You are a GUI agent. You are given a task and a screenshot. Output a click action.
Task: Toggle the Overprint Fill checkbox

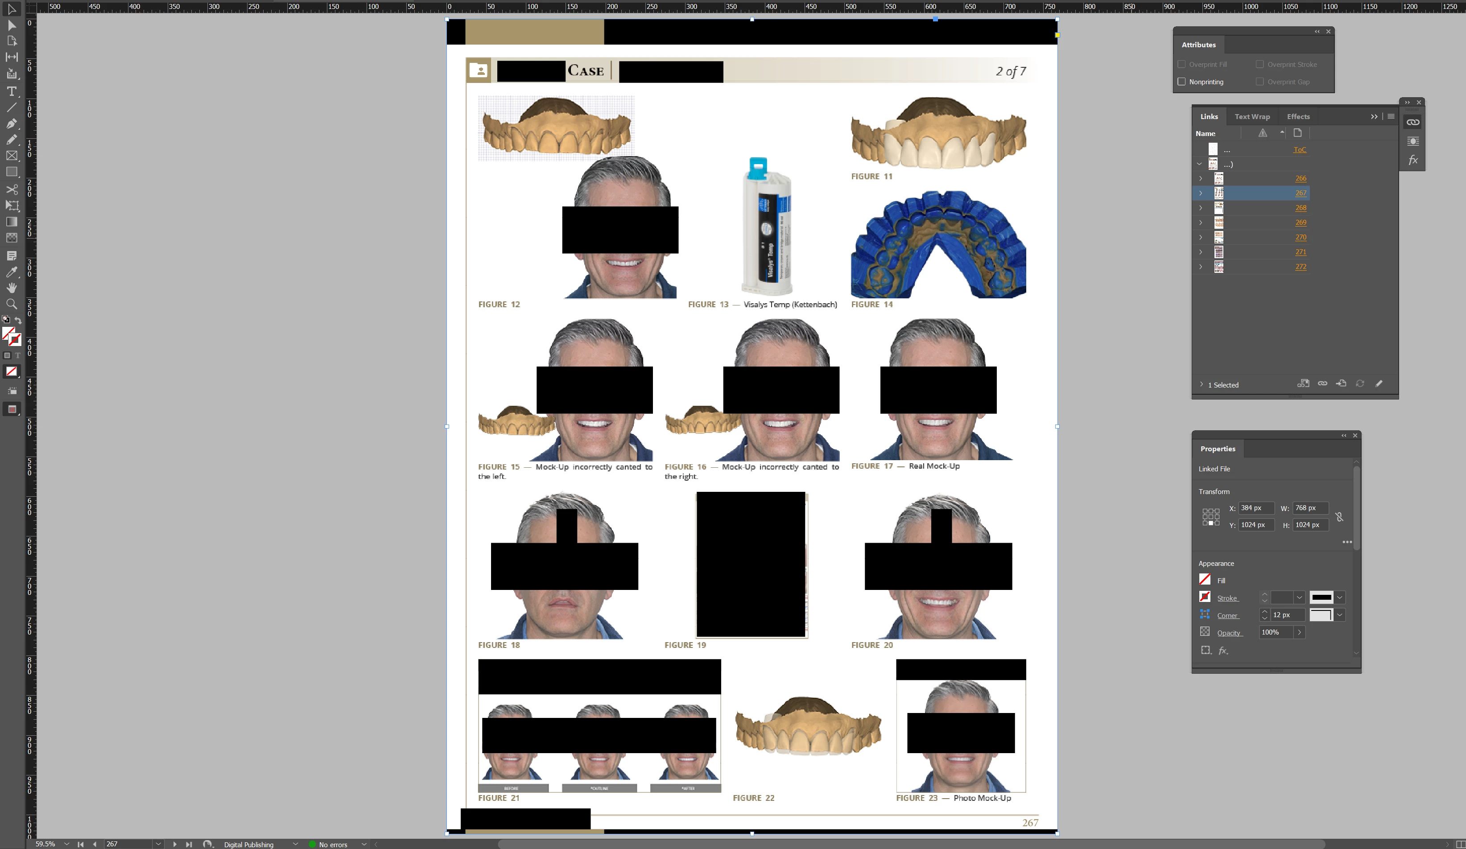pos(1181,65)
